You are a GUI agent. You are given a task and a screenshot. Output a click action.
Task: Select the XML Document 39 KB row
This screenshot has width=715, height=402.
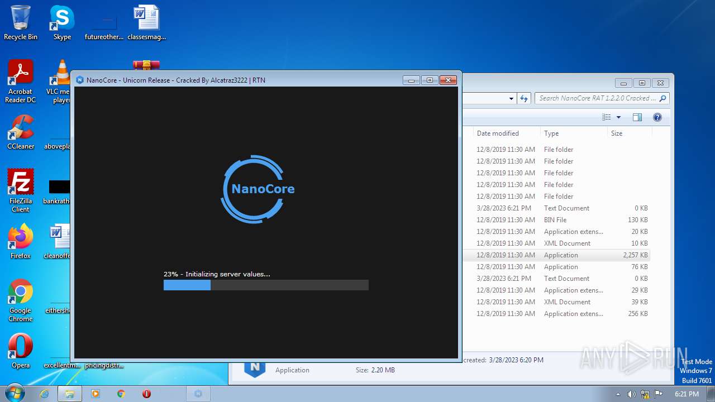pos(556,302)
